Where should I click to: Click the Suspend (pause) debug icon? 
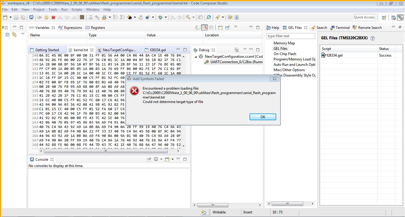[x=46, y=17]
